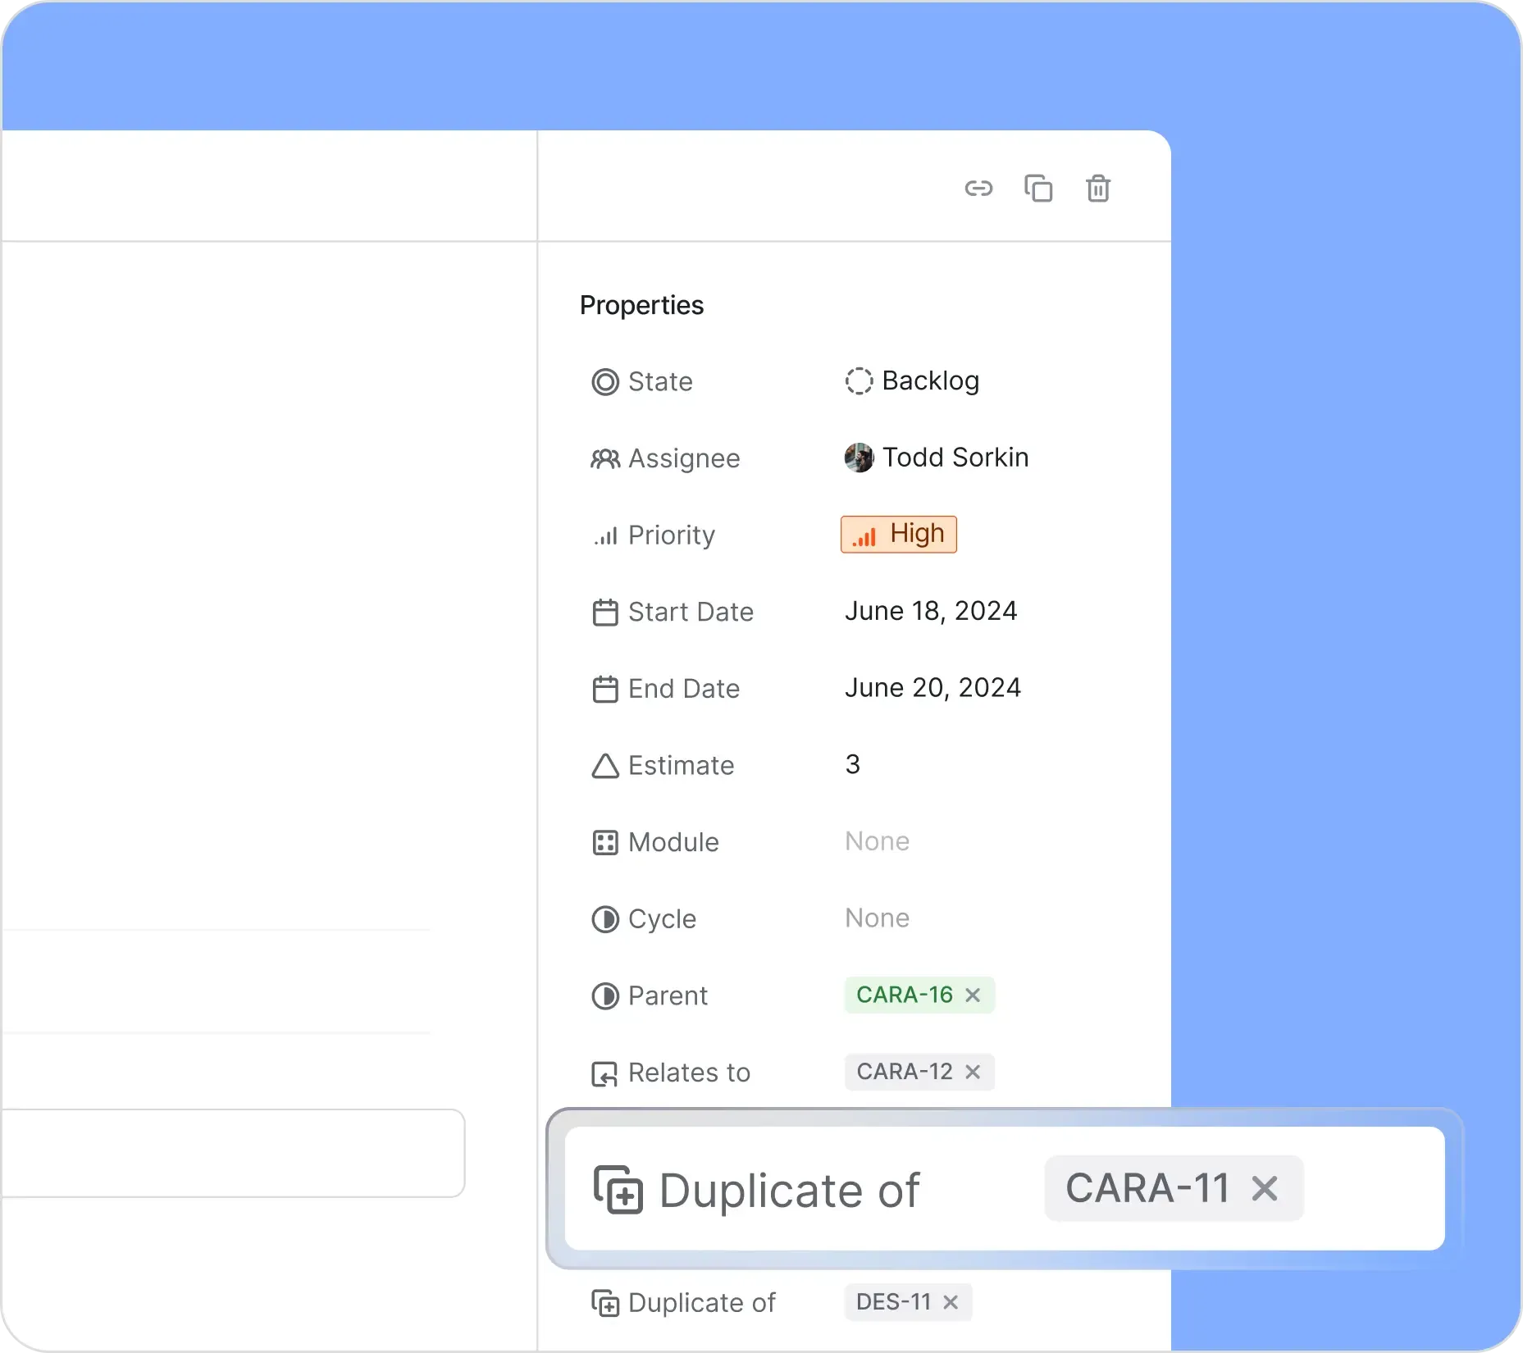Click the duplicate issue copy icon
This screenshot has height=1353, width=1523.
coord(1038,189)
